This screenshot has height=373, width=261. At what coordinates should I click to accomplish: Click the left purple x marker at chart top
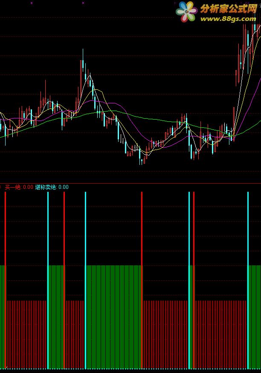[x=32, y=3]
